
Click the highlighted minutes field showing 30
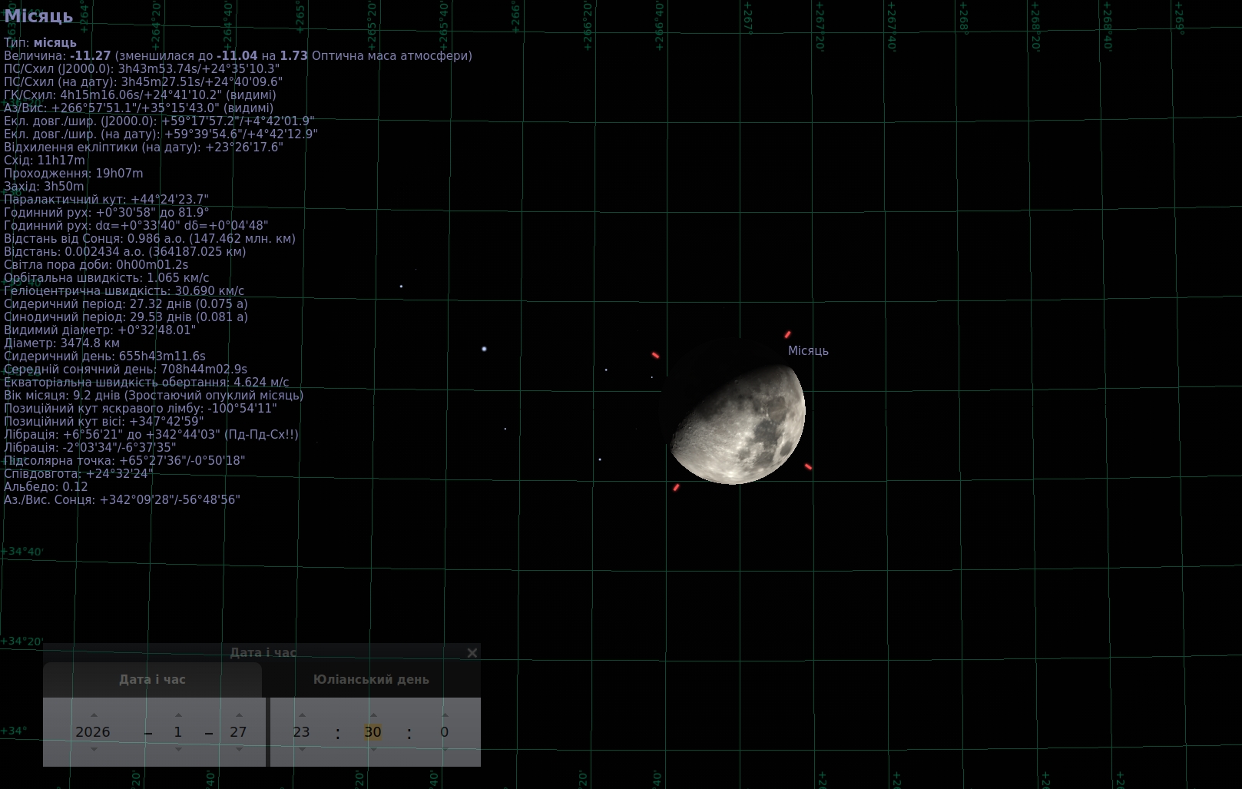click(373, 732)
